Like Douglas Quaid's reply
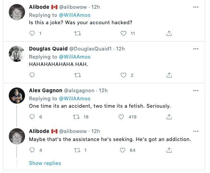 point(124,75)
